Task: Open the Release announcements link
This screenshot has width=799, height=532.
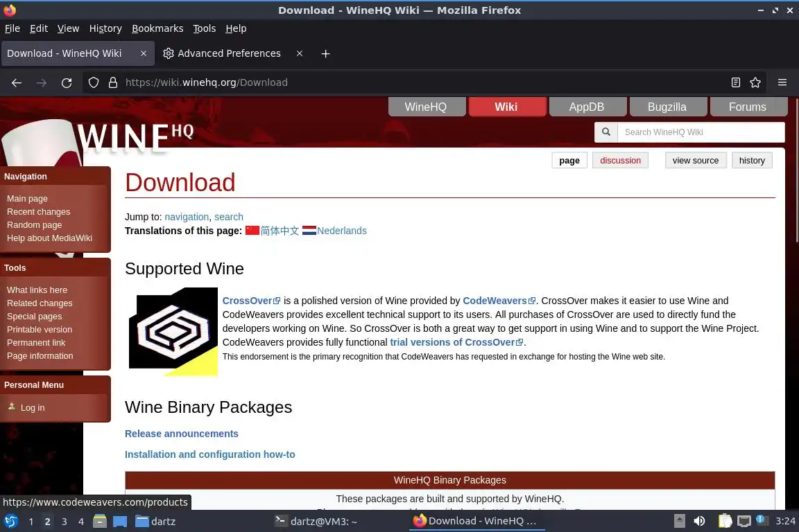Action: [x=182, y=434]
